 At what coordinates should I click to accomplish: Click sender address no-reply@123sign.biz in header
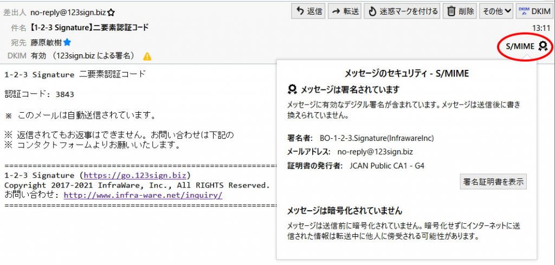69,13
